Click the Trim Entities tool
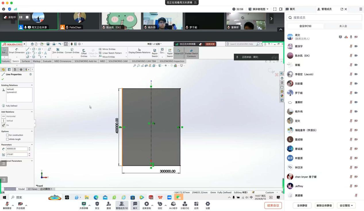 [x=58, y=51]
